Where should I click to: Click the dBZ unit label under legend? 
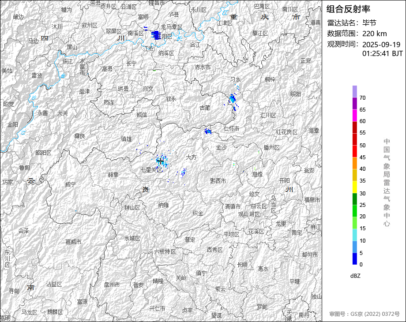coord(355,276)
